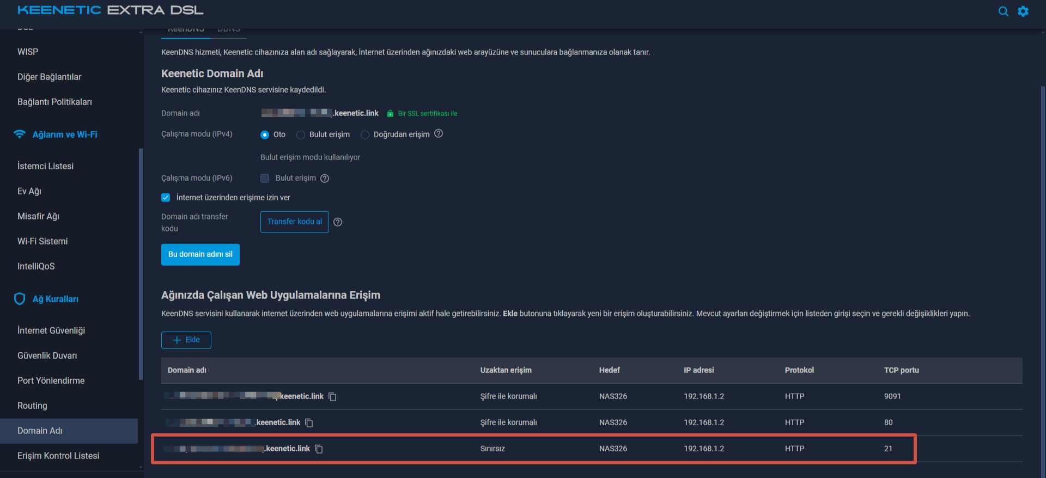The height and width of the screenshot is (478, 1046).
Task: Open IntelliQoS page
Action: click(36, 266)
